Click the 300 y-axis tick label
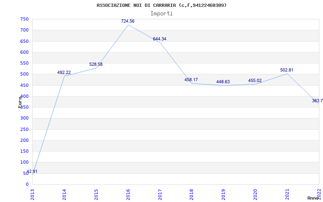The height and width of the screenshot is (202, 323). pyautogui.click(x=24, y=118)
